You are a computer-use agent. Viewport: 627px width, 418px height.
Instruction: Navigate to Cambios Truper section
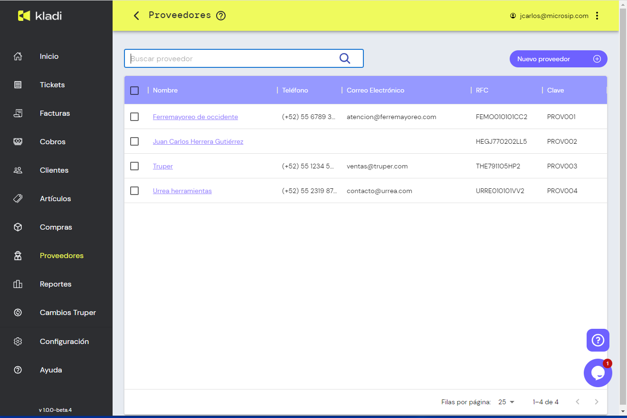(67, 313)
